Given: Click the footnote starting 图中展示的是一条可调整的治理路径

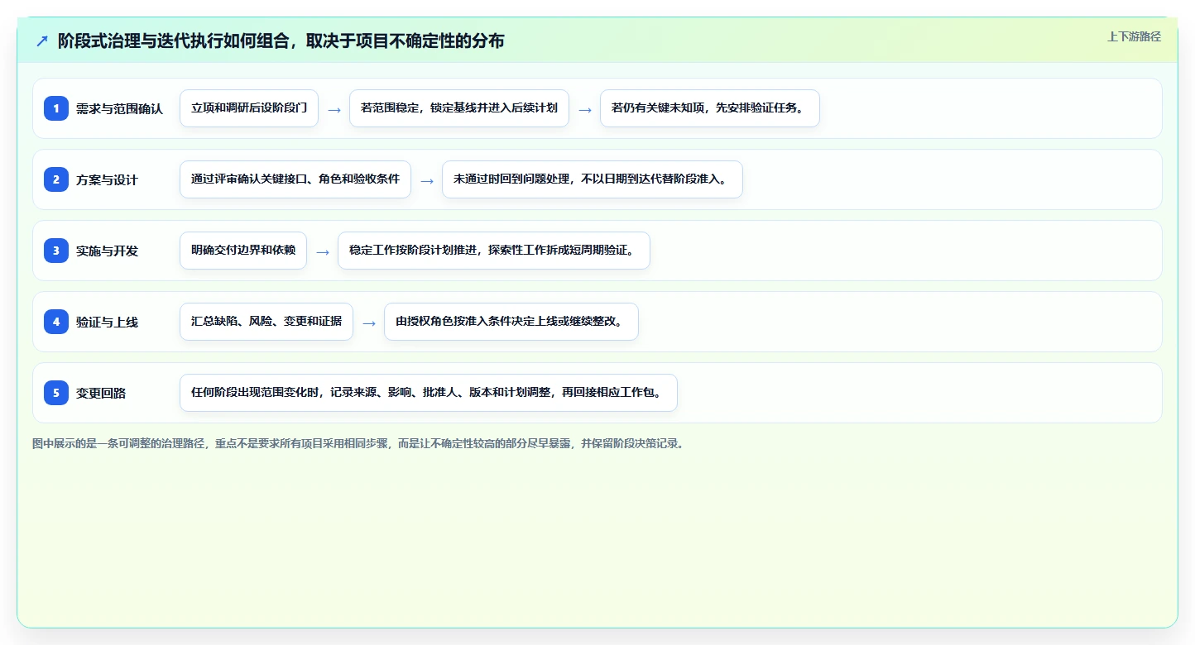Looking at the screenshot, I should click(358, 443).
